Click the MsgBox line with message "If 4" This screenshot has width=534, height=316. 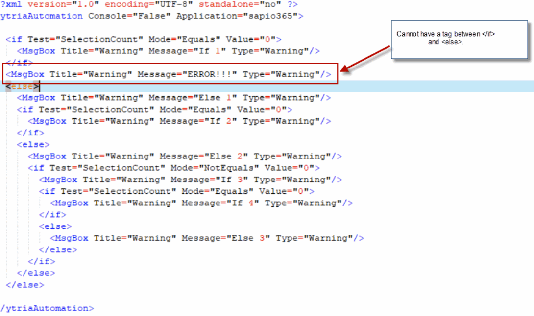201,203
